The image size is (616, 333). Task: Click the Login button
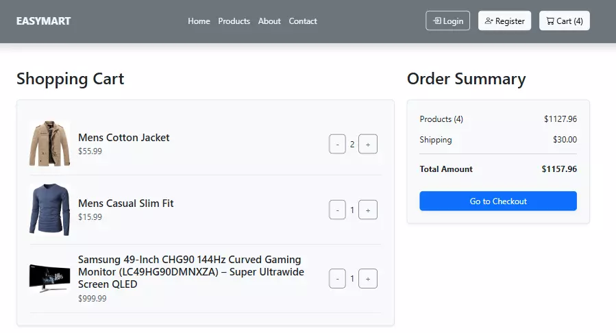click(x=447, y=21)
